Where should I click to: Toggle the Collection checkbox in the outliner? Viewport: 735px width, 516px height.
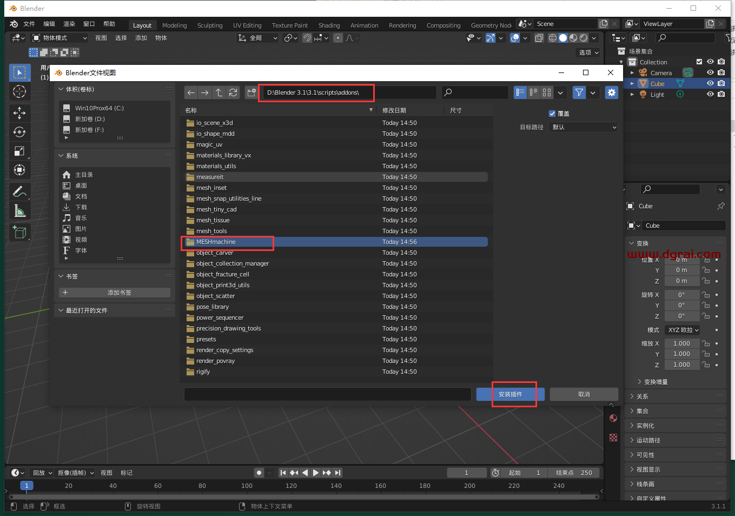tap(699, 62)
